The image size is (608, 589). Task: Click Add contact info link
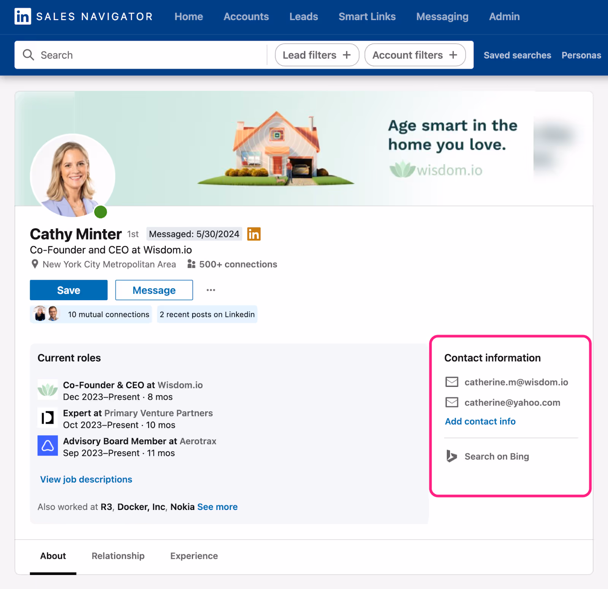pyautogui.click(x=480, y=421)
